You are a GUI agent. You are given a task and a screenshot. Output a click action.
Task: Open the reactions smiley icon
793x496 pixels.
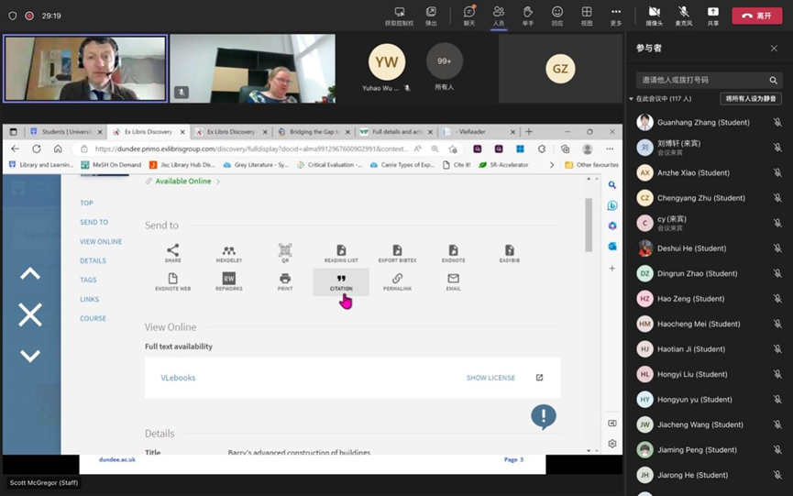[x=557, y=13]
